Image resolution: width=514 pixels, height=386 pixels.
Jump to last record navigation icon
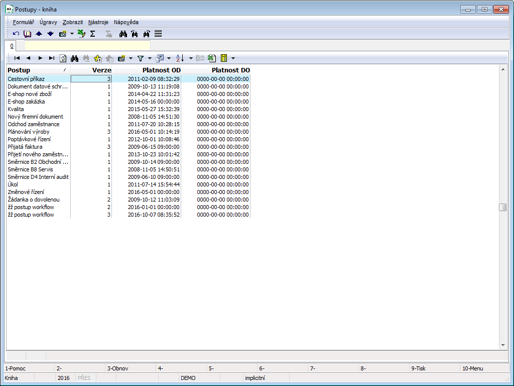click(x=52, y=58)
